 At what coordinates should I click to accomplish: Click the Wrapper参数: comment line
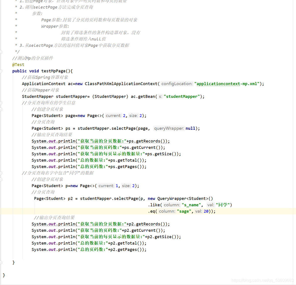pyautogui.click(x=55, y=26)
